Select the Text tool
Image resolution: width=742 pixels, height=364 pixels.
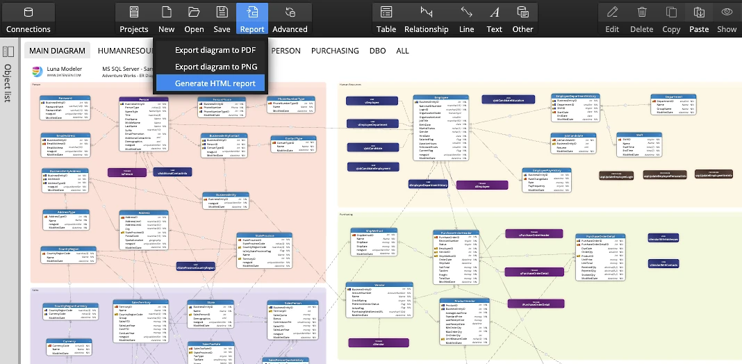[x=494, y=19]
